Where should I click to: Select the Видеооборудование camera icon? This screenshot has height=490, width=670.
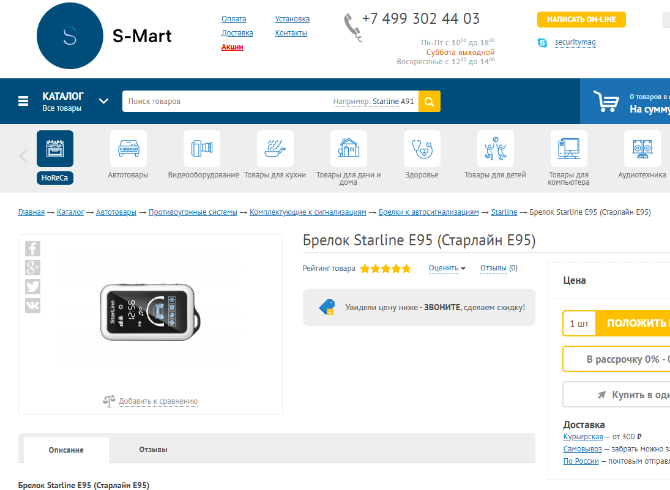click(x=202, y=149)
